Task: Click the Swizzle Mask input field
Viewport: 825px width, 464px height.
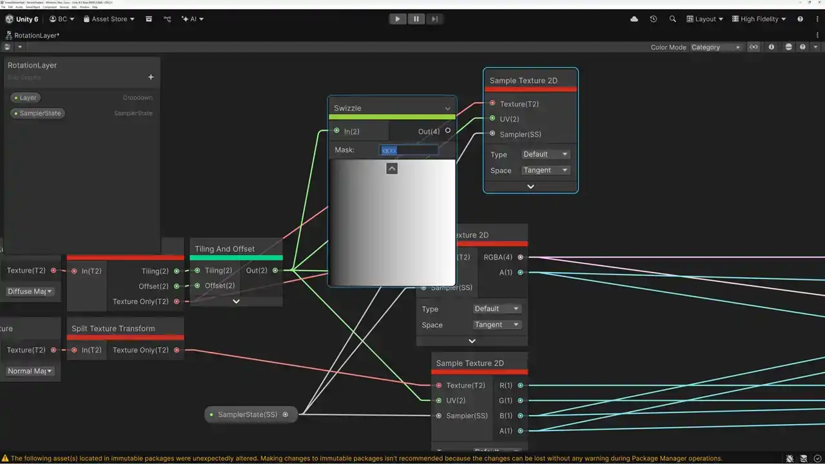Action: tap(409, 150)
